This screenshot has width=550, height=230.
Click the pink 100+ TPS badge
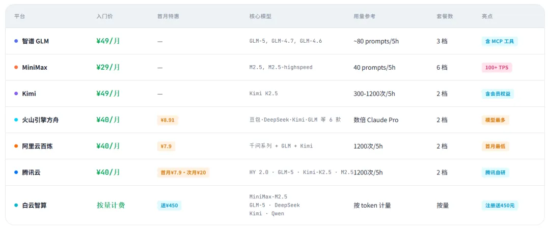pyautogui.click(x=497, y=67)
